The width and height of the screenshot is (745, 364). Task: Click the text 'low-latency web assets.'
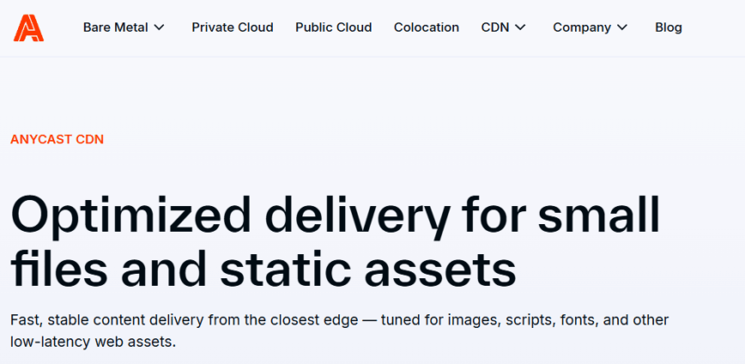[93, 342]
